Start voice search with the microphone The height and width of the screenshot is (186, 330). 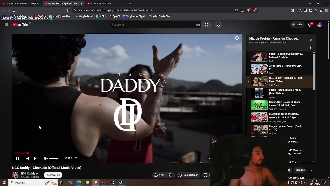tap(218, 25)
